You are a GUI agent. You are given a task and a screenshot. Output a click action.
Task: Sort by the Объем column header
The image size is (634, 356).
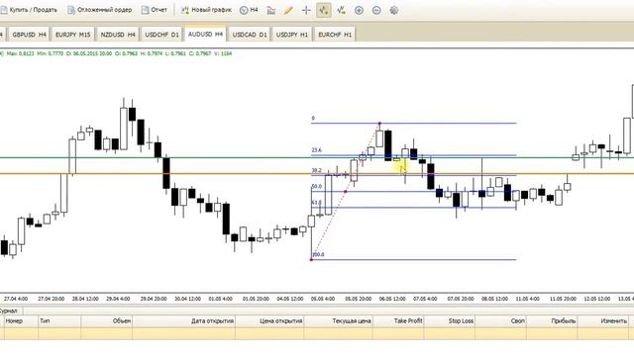(x=107, y=321)
